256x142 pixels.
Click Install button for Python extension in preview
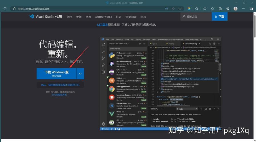click(144, 58)
